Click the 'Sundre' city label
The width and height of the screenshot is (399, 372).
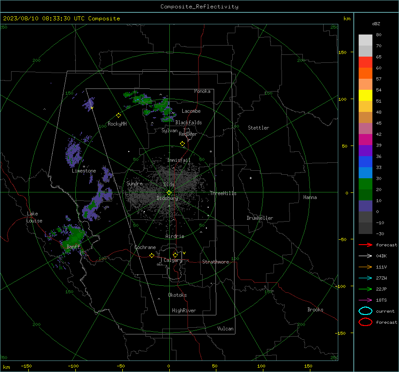pyautogui.click(x=134, y=183)
